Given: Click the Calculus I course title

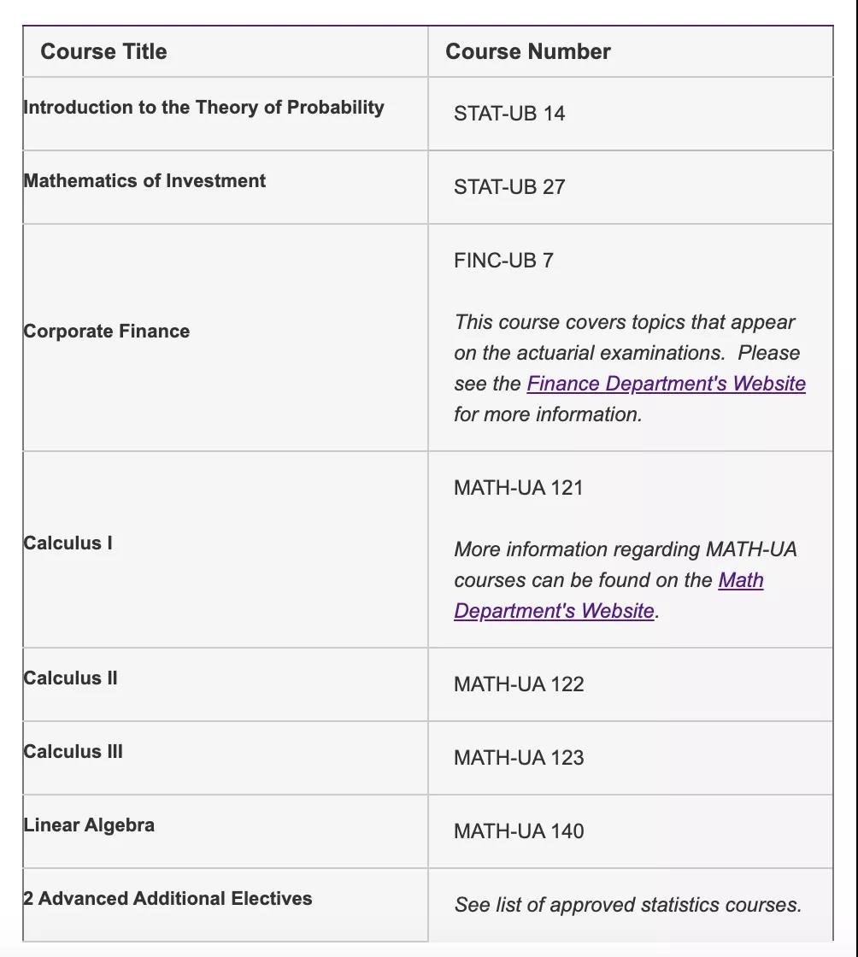Looking at the screenshot, I should point(68,543).
